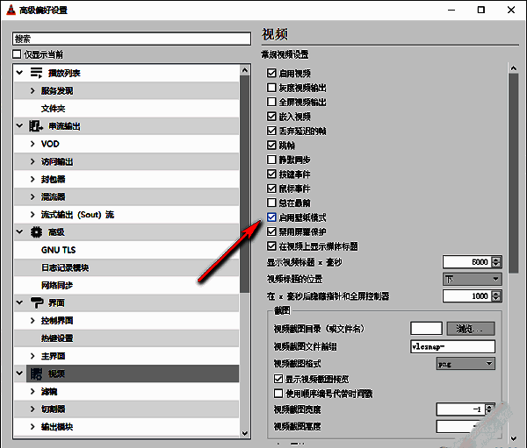Tick the 全屏视频输出 fullscreen output checkbox
527x448 pixels.
click(272, 102)
